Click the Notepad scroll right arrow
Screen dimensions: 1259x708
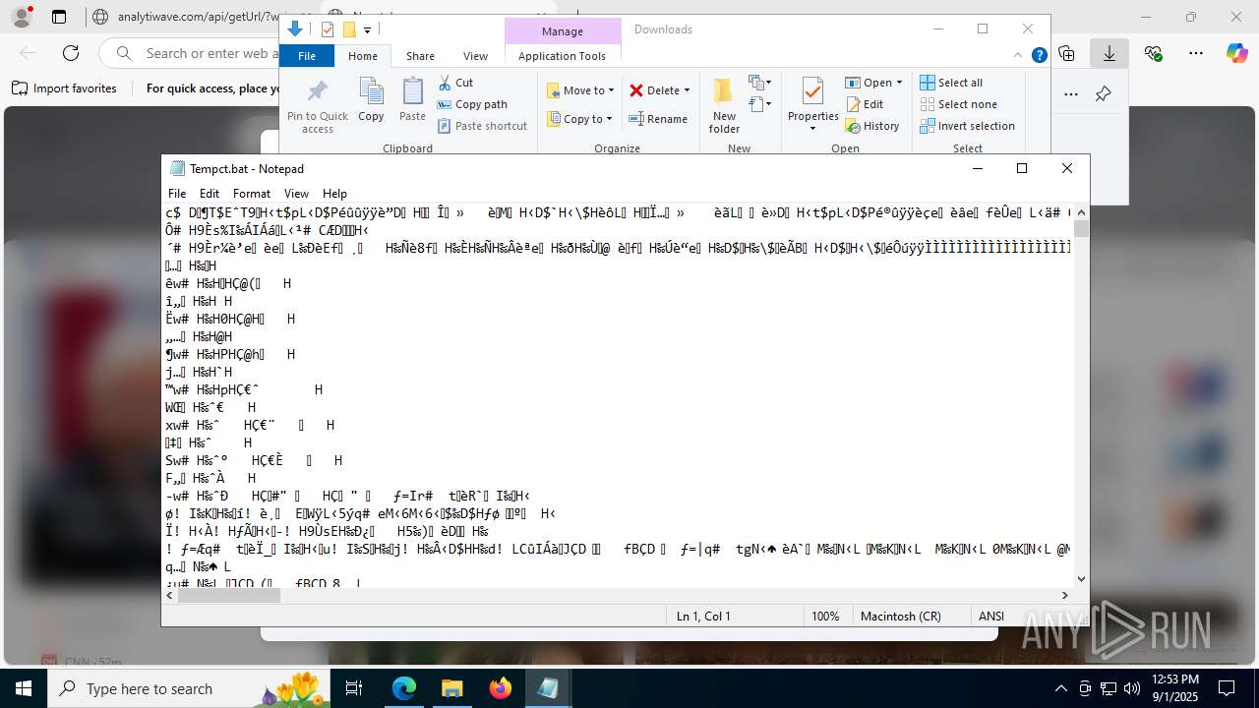point(1065,595)
